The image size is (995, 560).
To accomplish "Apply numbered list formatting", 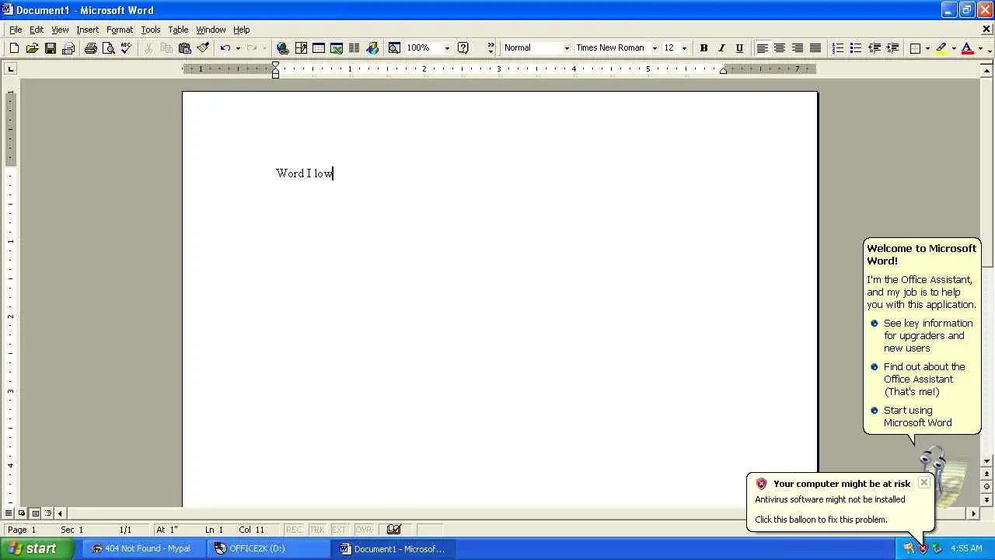I will [837, 48].
